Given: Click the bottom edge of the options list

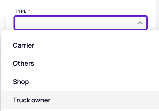Looking at the screenshot, I should click(x=80, y=110).
